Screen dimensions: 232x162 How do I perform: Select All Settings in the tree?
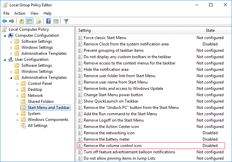pos(37,126)
